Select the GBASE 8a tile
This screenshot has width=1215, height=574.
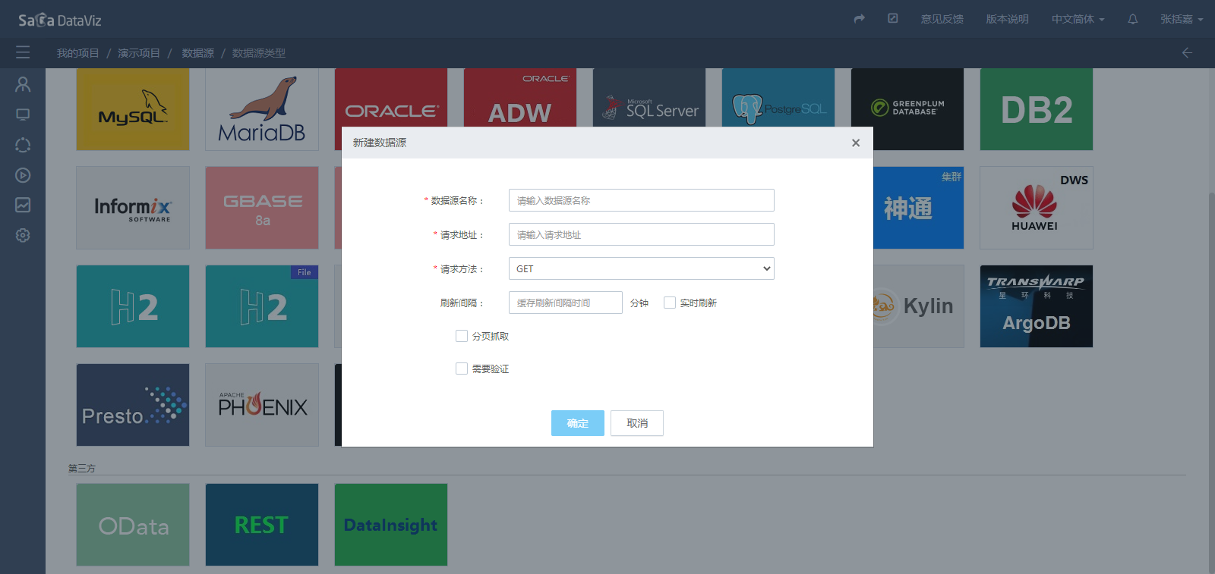tap(262, 208)
